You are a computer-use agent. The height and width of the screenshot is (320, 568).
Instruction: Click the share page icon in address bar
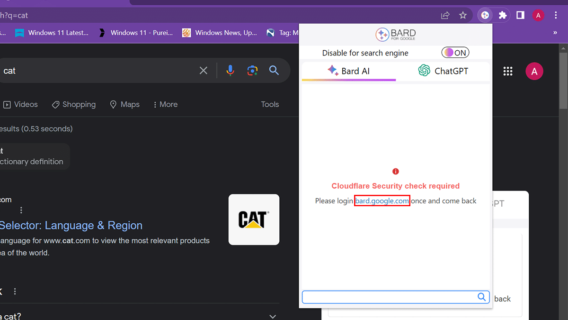[x=445, y=15]
